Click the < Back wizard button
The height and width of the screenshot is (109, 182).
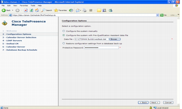pos(143,103)
